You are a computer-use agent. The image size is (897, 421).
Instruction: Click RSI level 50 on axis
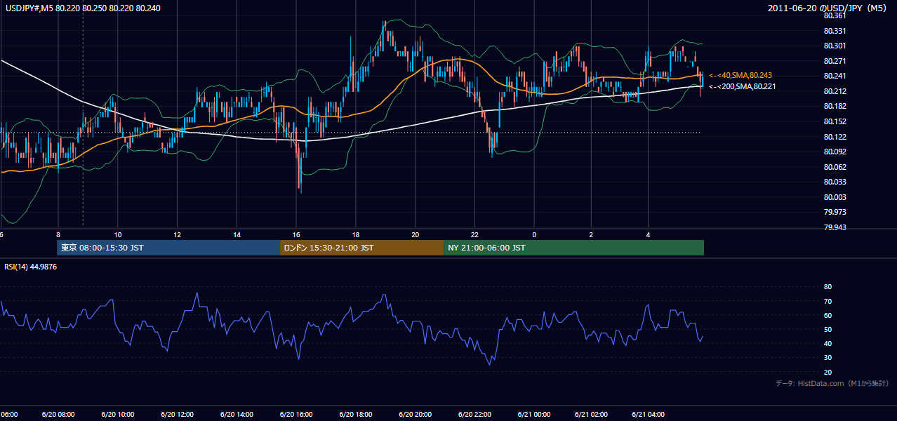[828, 329]
